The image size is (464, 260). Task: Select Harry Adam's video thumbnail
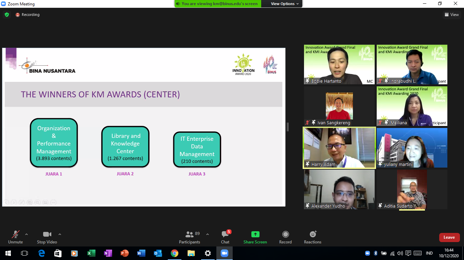339,148
